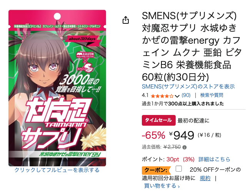Viewport: 251px width, 192px height.
Task: Click the share icon beside product image
Action: point(126,20)
